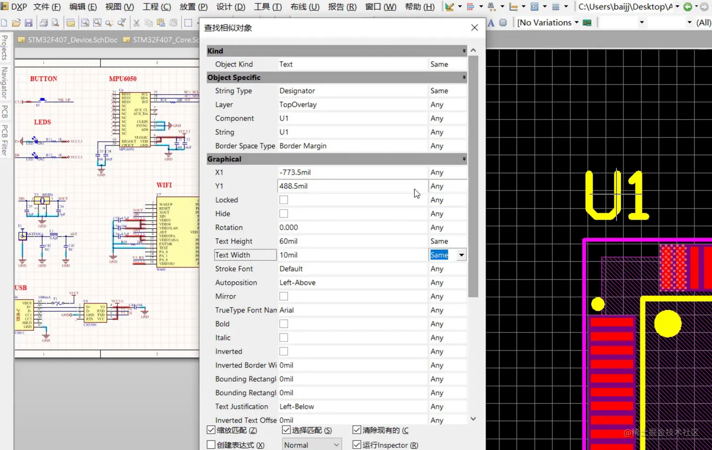This screenshot has width=712, height=450.
Task: Open the (All) filter dropdown
Action: coord(704,23)
